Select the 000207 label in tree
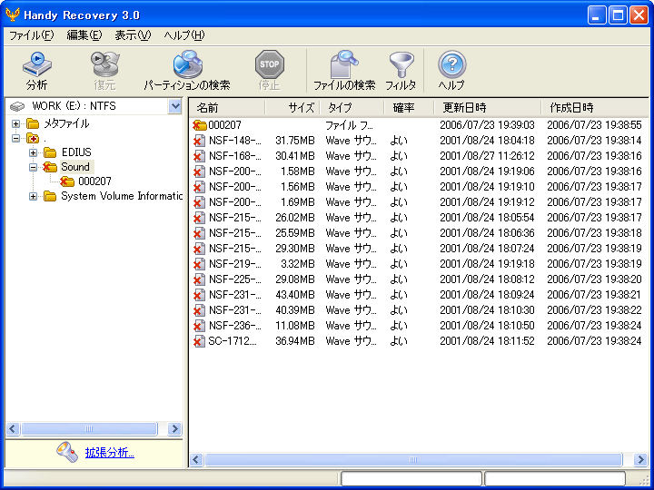 click(94, 181)
